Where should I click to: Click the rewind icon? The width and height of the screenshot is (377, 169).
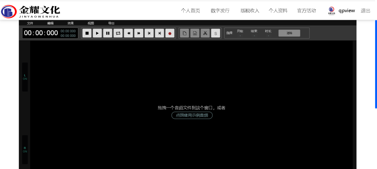tap(128, 33)
